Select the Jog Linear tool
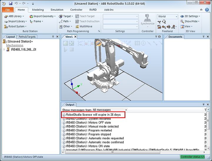Viewport: 212px width, 161px height. tap(164, 27)
